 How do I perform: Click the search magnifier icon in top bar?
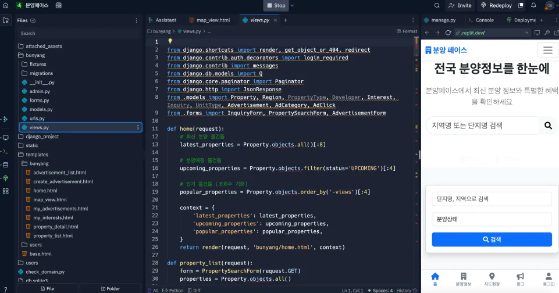437,5
